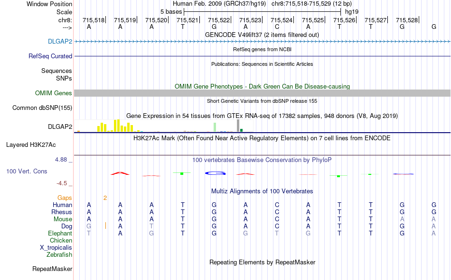Click the Sequences track label
The height and width of the screenshot is (280, 451).
click(56, 71)
